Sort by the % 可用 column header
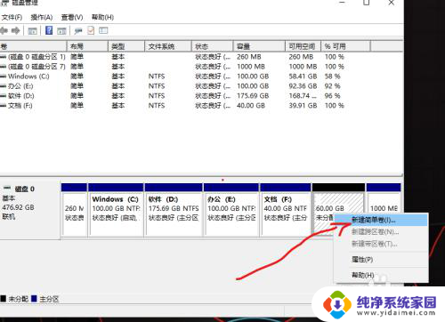 click(345, 46)
